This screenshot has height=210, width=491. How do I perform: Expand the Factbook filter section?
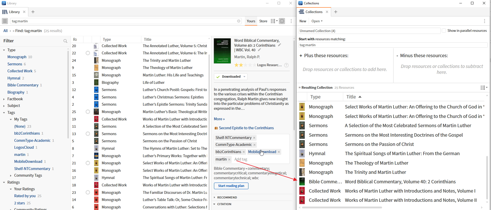tap(4, 99)
